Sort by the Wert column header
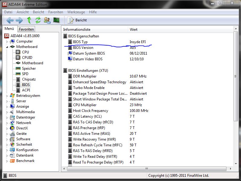 [180, 30]
